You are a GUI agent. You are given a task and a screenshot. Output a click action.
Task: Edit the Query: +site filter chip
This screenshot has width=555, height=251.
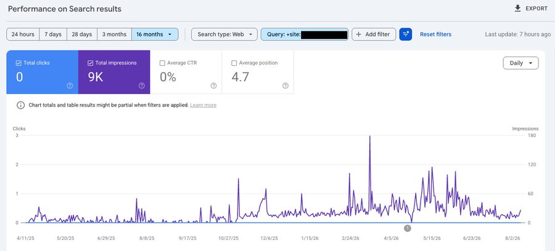[x=305, y=34]
